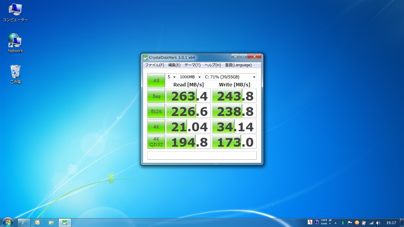Open the コンピューター desktop icon
Screen dimensions: 404x227
pyautogui.click(x=15, y=11)
